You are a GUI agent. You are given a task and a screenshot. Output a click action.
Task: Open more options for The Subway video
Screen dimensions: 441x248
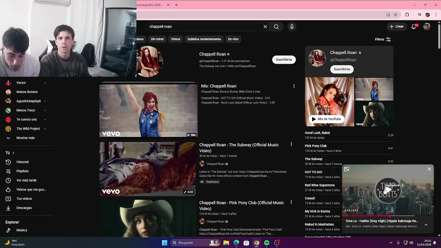tap(291, 144)
